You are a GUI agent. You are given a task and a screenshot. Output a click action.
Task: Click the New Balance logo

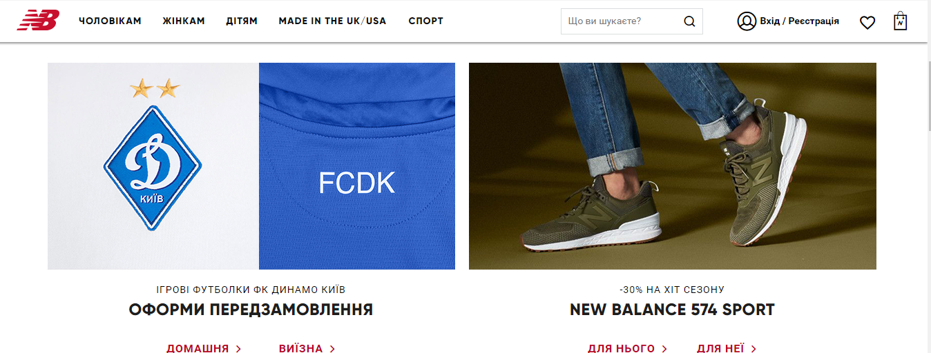(38, 21)
